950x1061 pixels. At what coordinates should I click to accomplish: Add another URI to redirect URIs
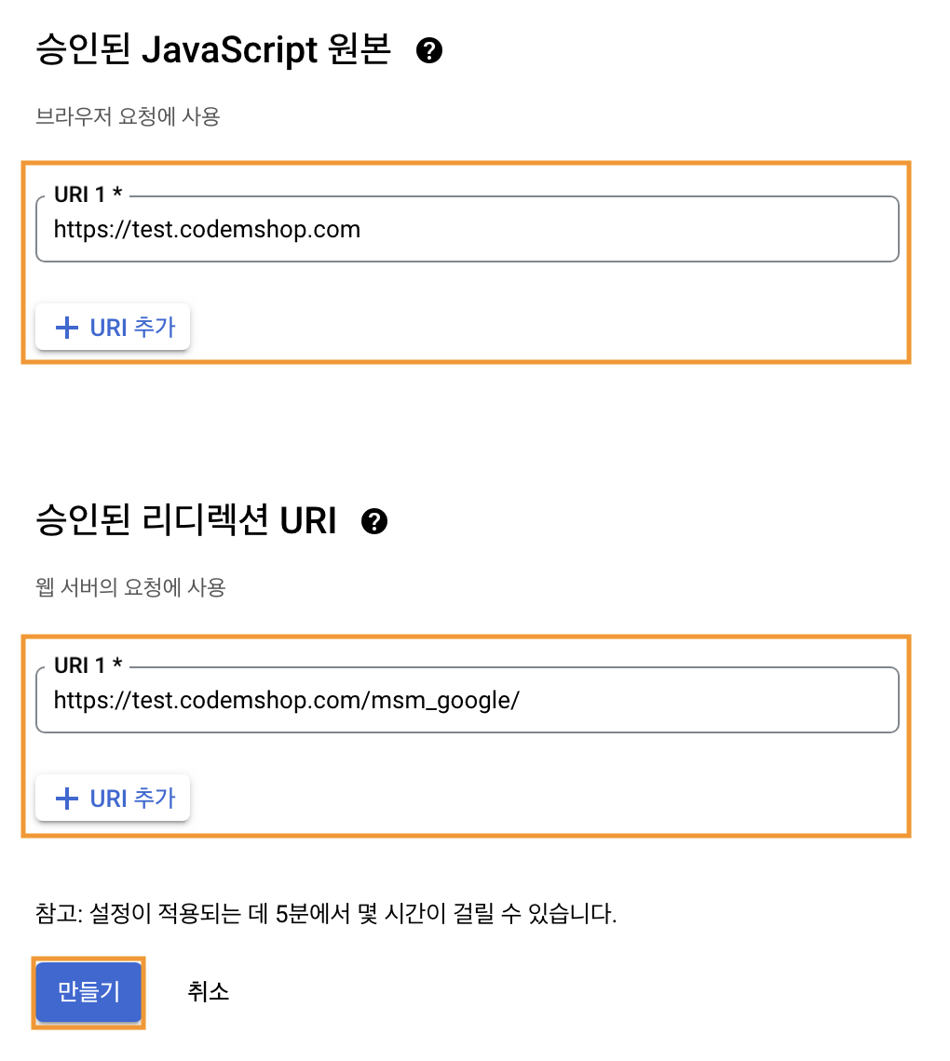click(113, 799)
